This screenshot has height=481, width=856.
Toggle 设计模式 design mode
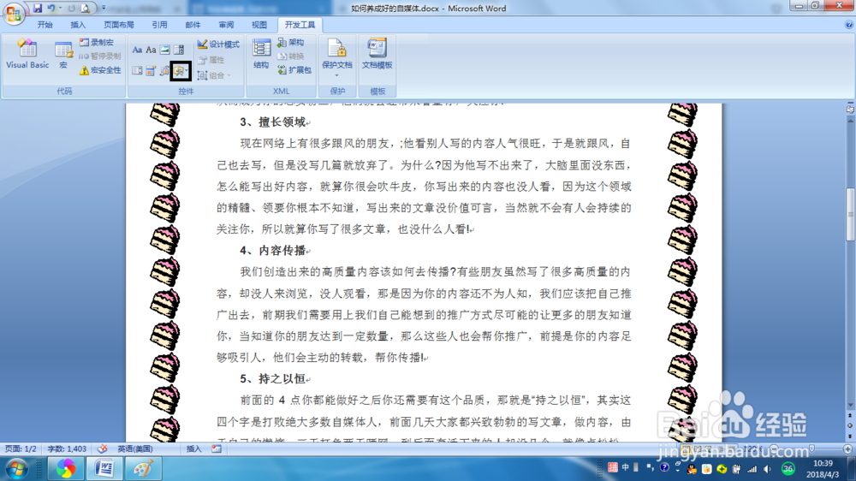point(218,45)
